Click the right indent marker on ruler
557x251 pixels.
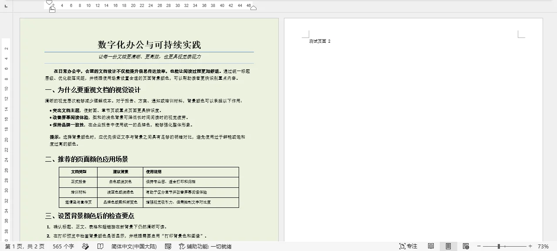point(253,7)
